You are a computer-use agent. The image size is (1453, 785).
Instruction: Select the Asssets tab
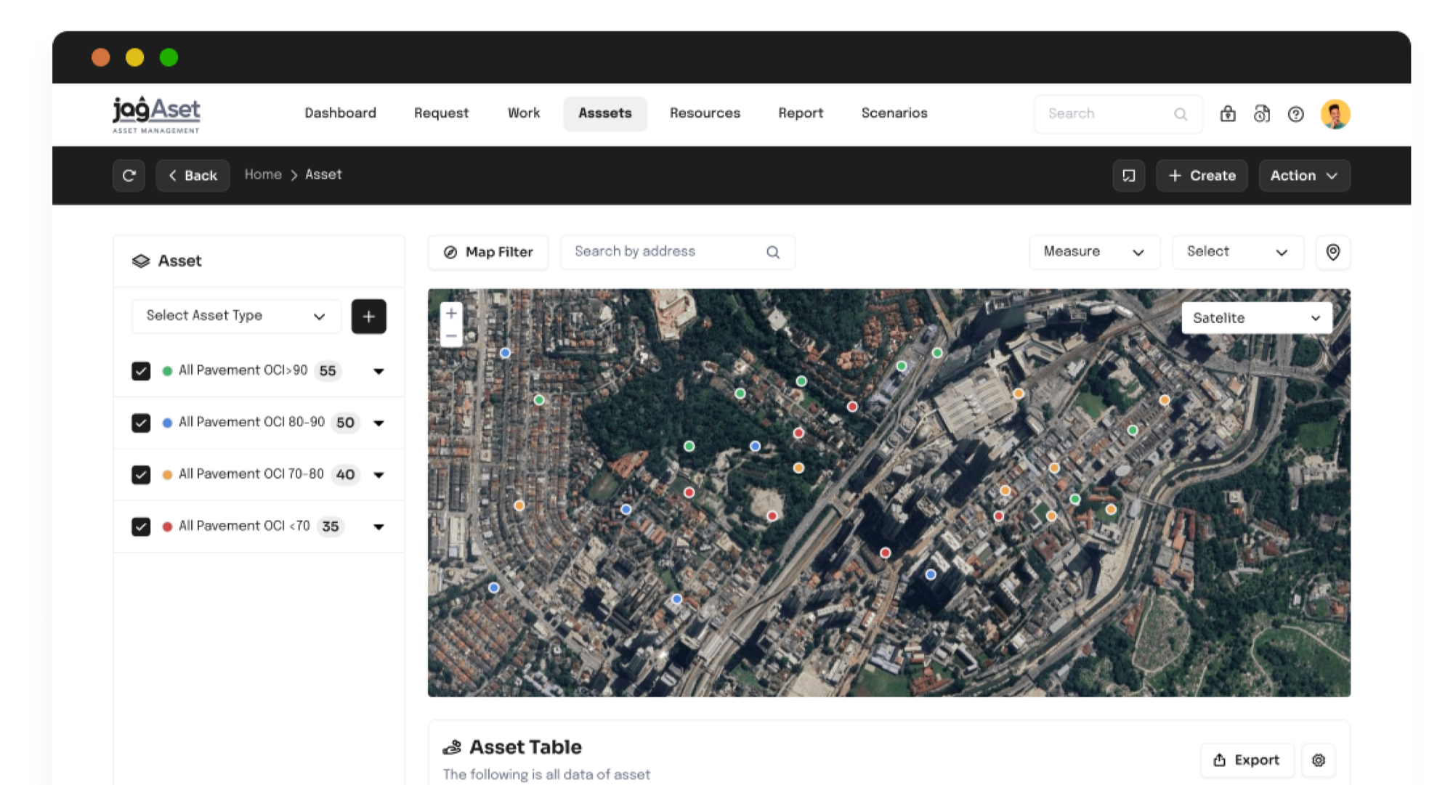(x=605, y=113)
